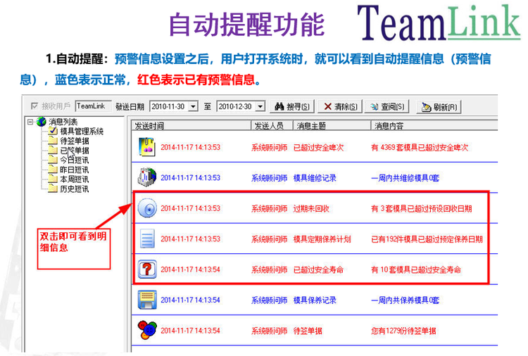This screenshot has height=356, width=528.
Task: Click the sticky note icon for 已超过安全啤次
Action: point(147,147)
